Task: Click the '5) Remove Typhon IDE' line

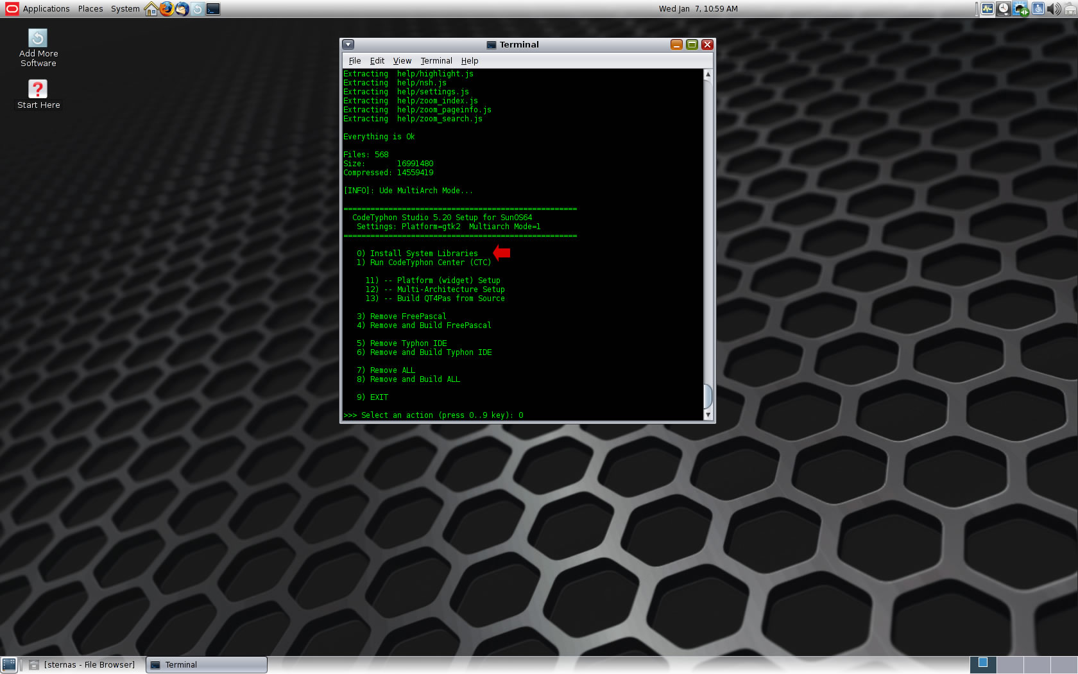Action: [x=402, y=343]
